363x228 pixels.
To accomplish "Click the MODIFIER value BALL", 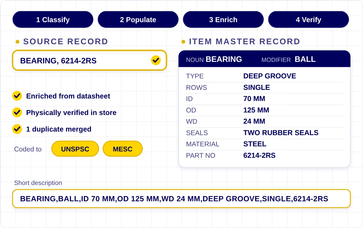I will click(305, 59).
